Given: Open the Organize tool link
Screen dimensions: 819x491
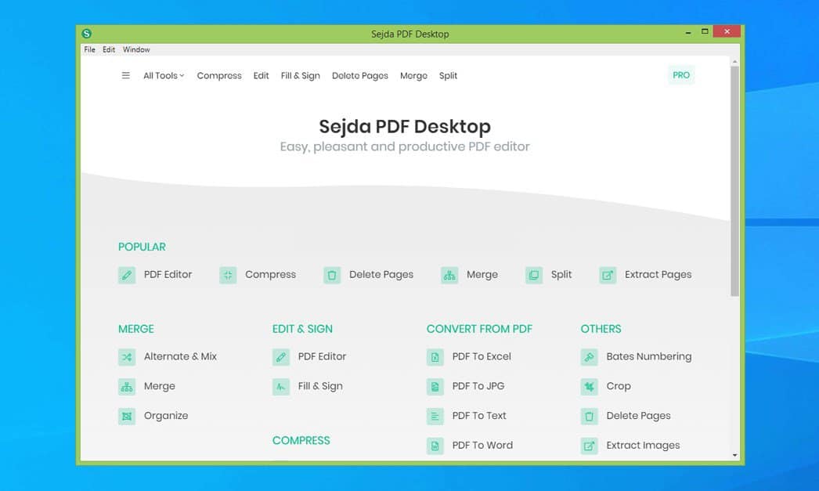Looking at the screenshot, I should click(x=166, y=417).
